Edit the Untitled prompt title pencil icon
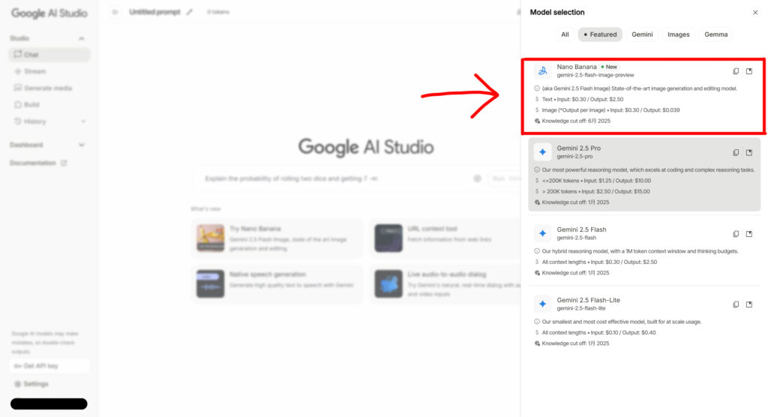768x417 pixels. [x=190, y=12]
